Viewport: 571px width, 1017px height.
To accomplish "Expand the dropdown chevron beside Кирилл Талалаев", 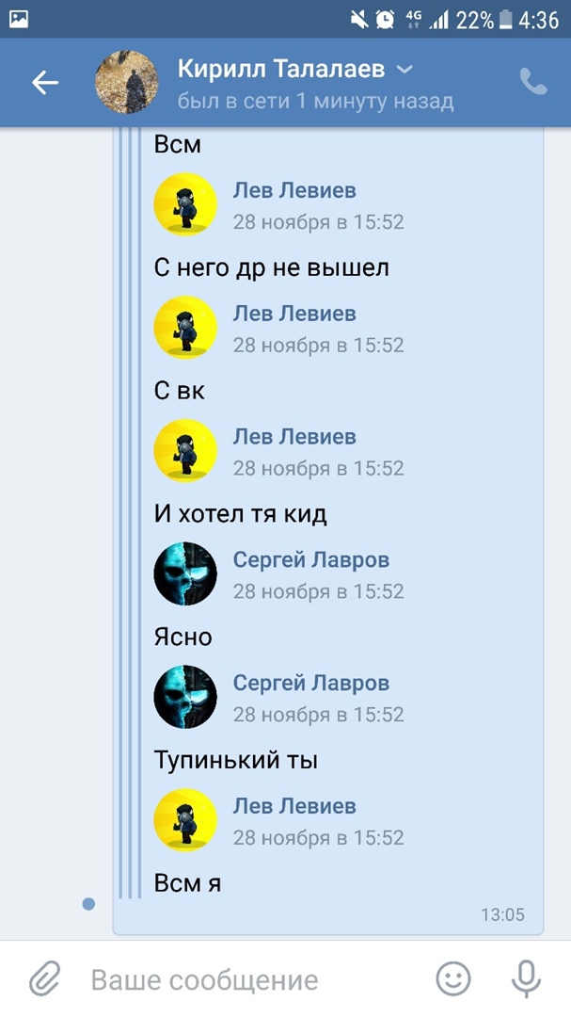I will click(x=404, y=70).
